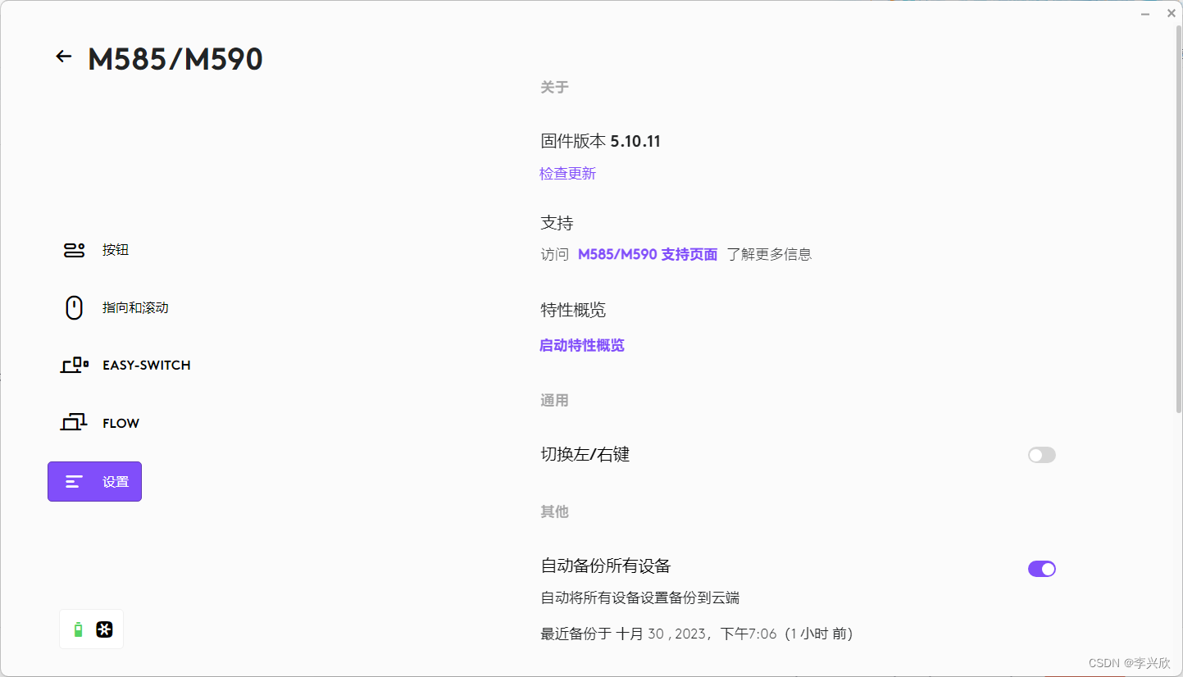The width and height of the screenshot is (1183, 677).
Task: Close the Logi Options window
Action: (1172, 13)
